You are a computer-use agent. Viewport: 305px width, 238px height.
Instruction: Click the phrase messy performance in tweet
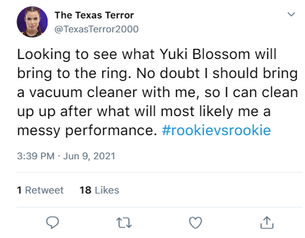[87, 131]
